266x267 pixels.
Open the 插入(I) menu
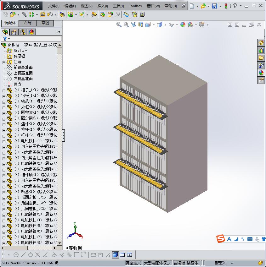103,6
